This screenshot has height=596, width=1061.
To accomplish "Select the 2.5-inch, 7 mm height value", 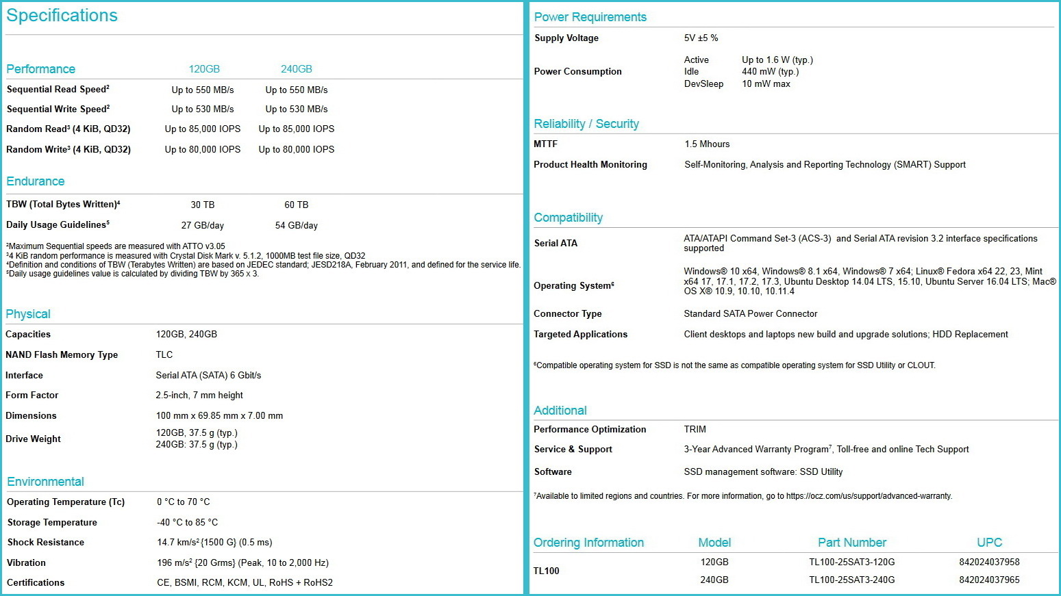I will (199, 395).
